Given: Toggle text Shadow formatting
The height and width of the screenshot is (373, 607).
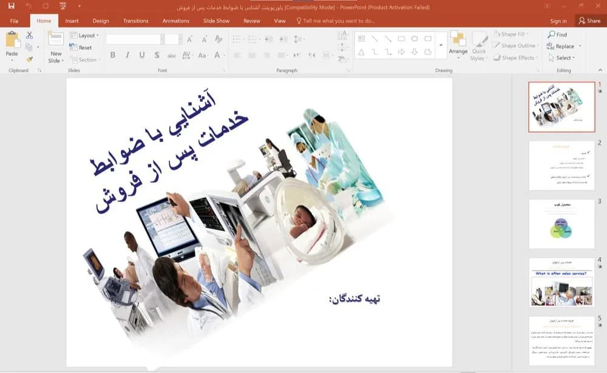Looking at the screenshot, I should coord(157,55).
